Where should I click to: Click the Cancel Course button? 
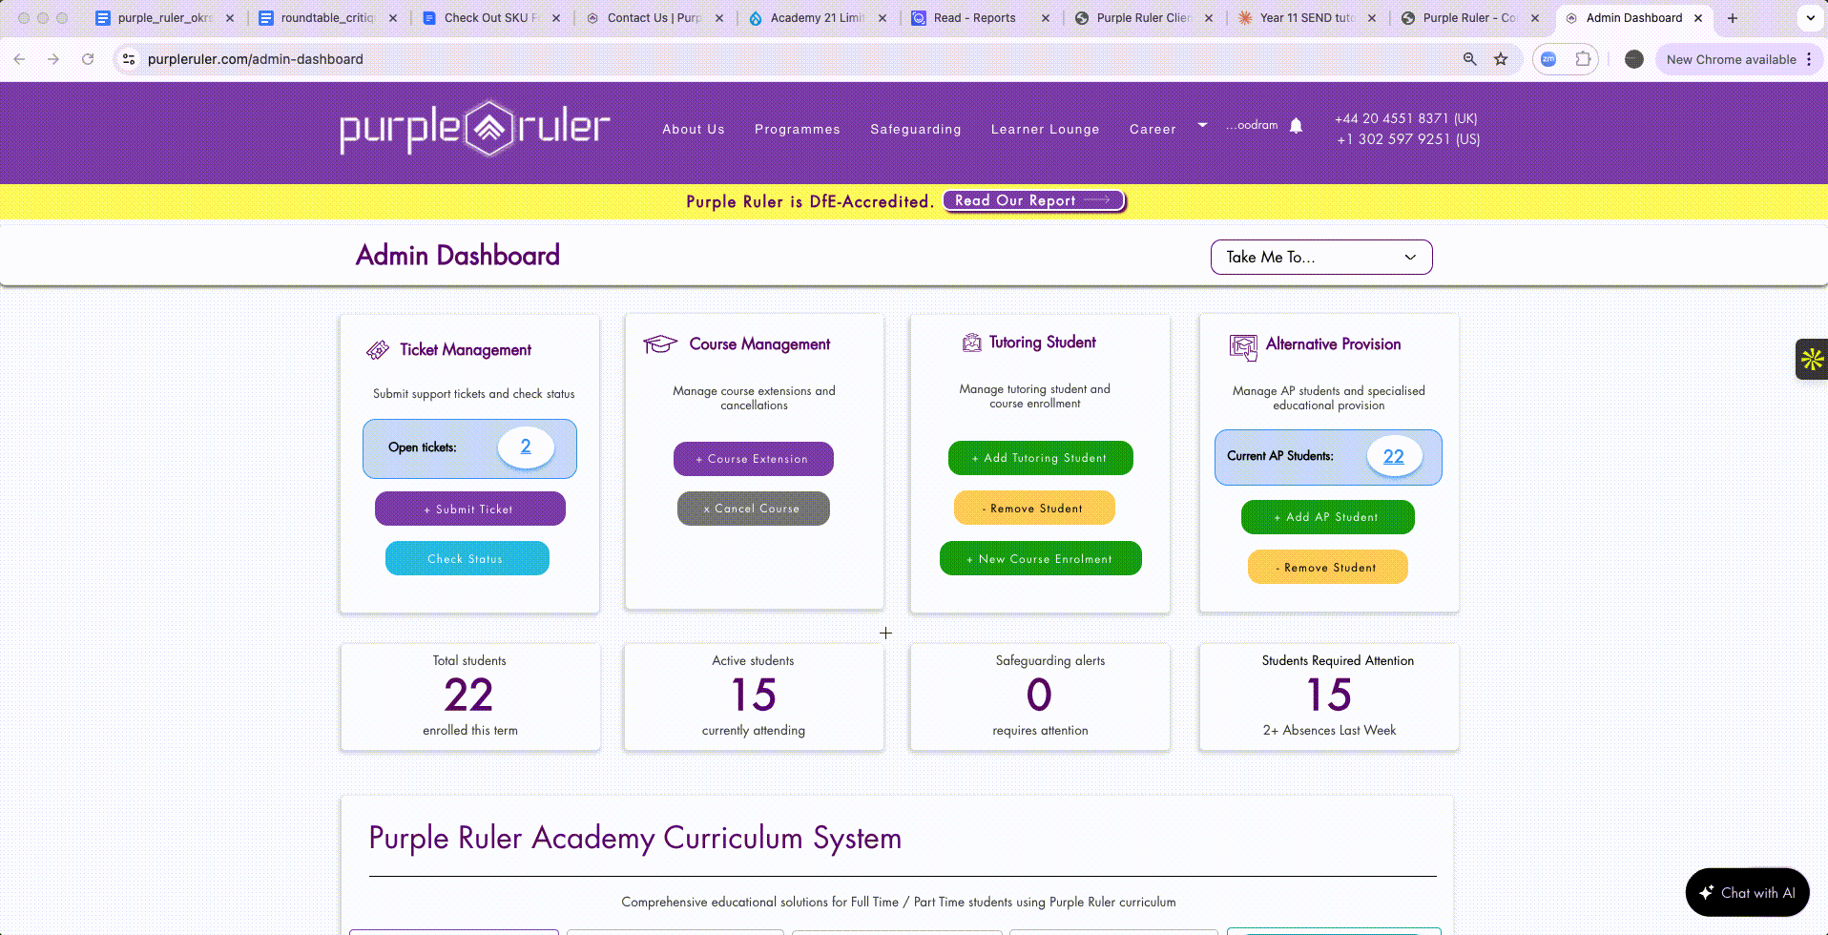tap(753, 509)
